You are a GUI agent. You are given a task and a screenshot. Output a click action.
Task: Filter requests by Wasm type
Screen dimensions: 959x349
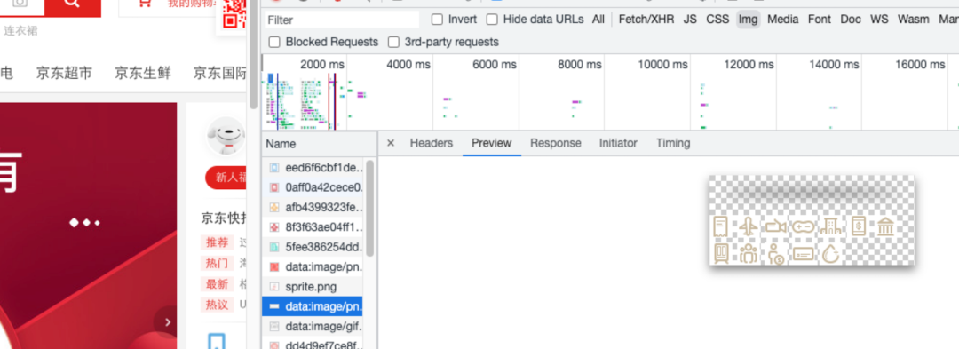tap(913, 20)
